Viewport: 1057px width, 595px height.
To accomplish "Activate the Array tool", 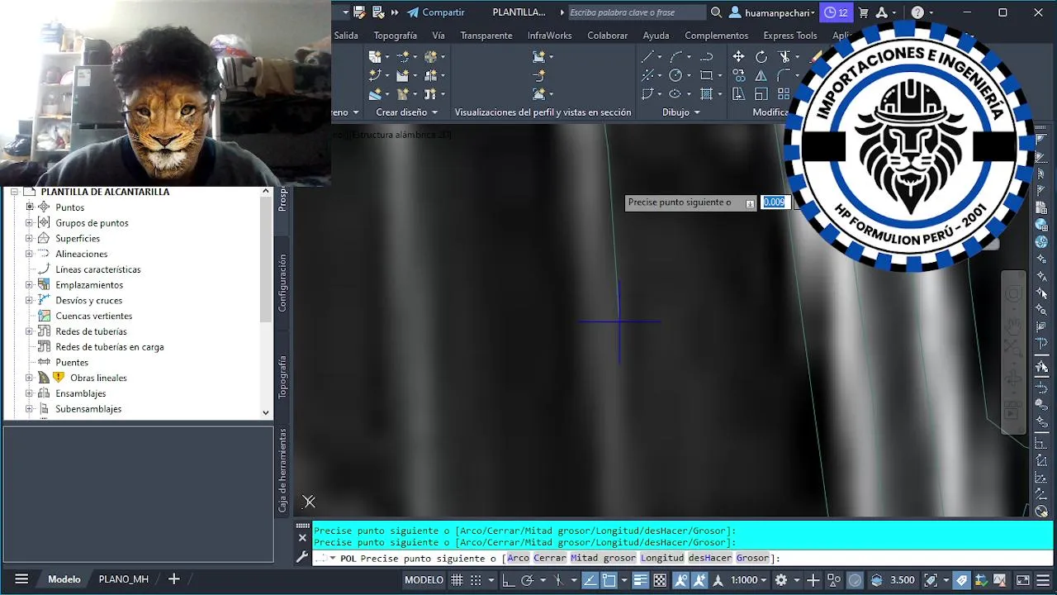I will [784, 94].
